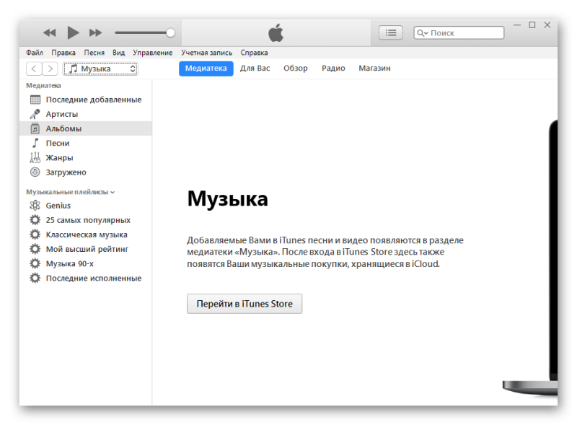Click the Genius atom icon
Viewport: 577px width, 425px height.
35,205
